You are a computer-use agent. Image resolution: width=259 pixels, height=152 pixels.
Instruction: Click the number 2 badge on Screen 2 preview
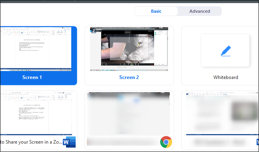pyautogui.click(x=94, y=31)
